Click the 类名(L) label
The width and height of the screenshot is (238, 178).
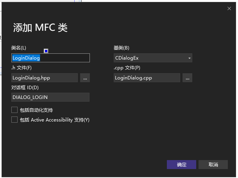click(19, 48)
